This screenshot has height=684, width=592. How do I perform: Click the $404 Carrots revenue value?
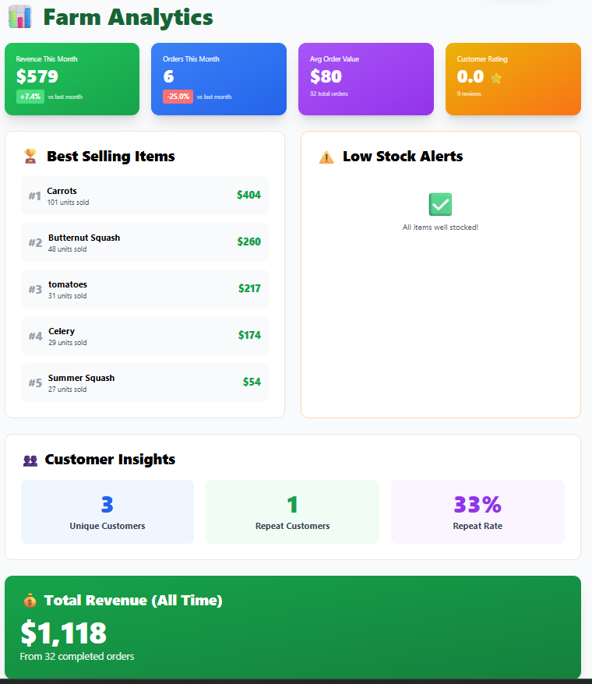coord(248,195)
